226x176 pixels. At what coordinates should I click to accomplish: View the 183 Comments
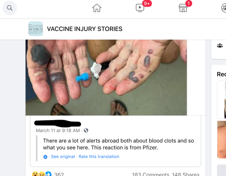pyautogui.click(x=151, y=174)
